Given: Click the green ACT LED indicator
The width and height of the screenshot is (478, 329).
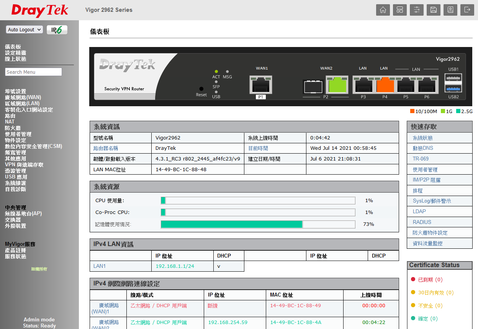Looking at the screenshot, I should click(x=216, y=71).
